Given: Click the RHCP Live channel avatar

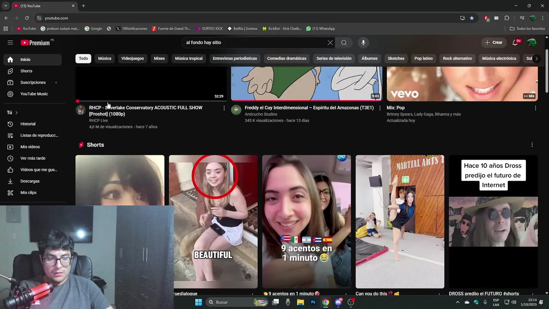Looking at the screenshot, I should (x=81, y=110).
